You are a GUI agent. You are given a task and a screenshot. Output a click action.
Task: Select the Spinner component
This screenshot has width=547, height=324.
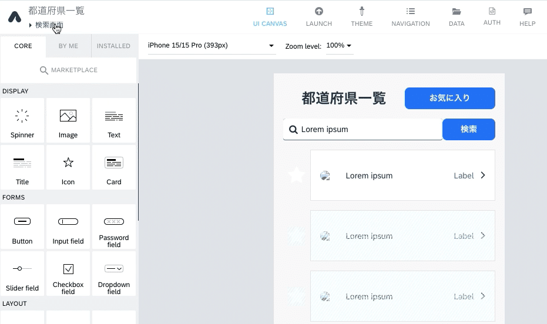[22, 120]
